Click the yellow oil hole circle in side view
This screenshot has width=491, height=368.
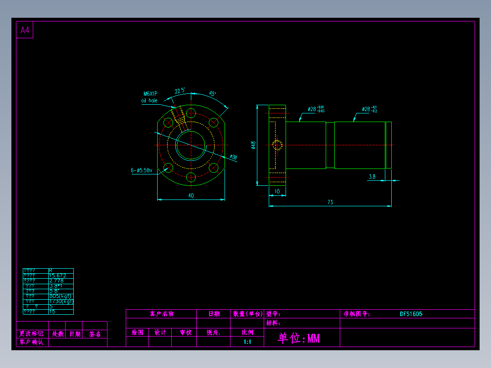(x=277, y=145)
